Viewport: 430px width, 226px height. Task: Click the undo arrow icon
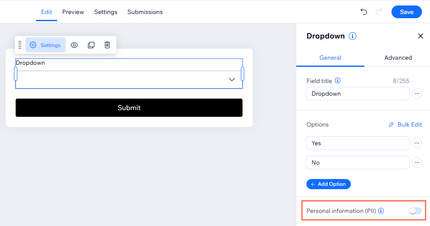[x=364, y=12]
